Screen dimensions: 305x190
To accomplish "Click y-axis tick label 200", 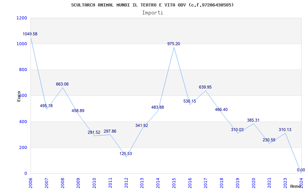I will pos(23,147).
